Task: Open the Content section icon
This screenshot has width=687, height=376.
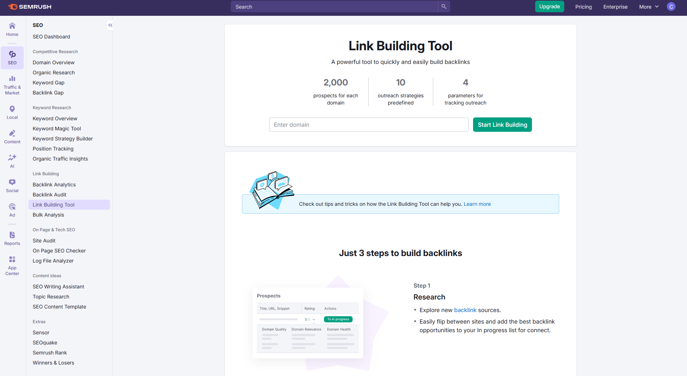Action: point(12,137)
